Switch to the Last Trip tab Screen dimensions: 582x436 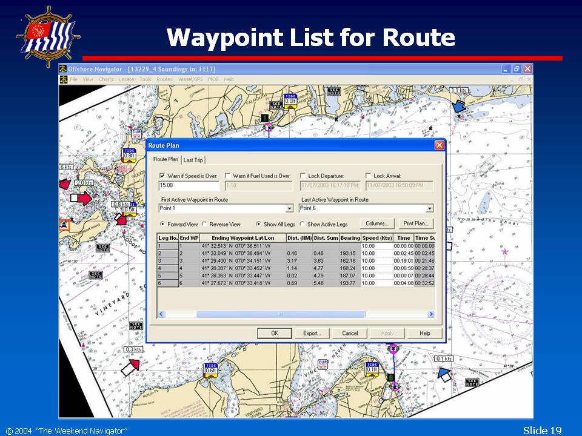pos(193,160)
